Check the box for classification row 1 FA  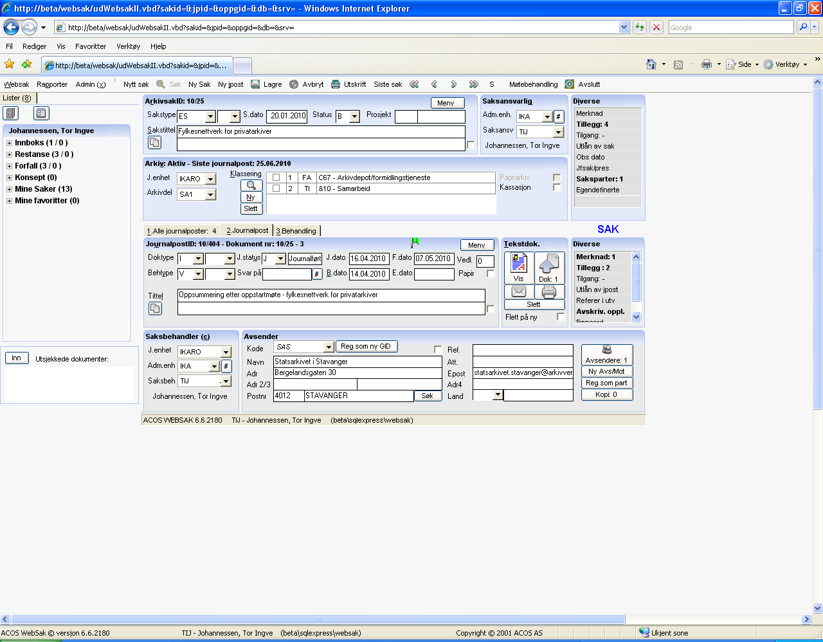(276, 178)
